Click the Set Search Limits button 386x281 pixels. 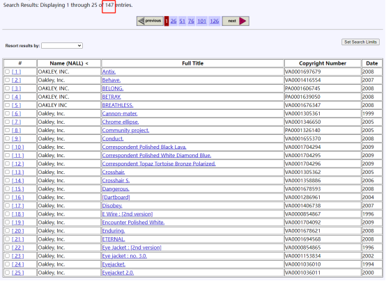(360, 42)
